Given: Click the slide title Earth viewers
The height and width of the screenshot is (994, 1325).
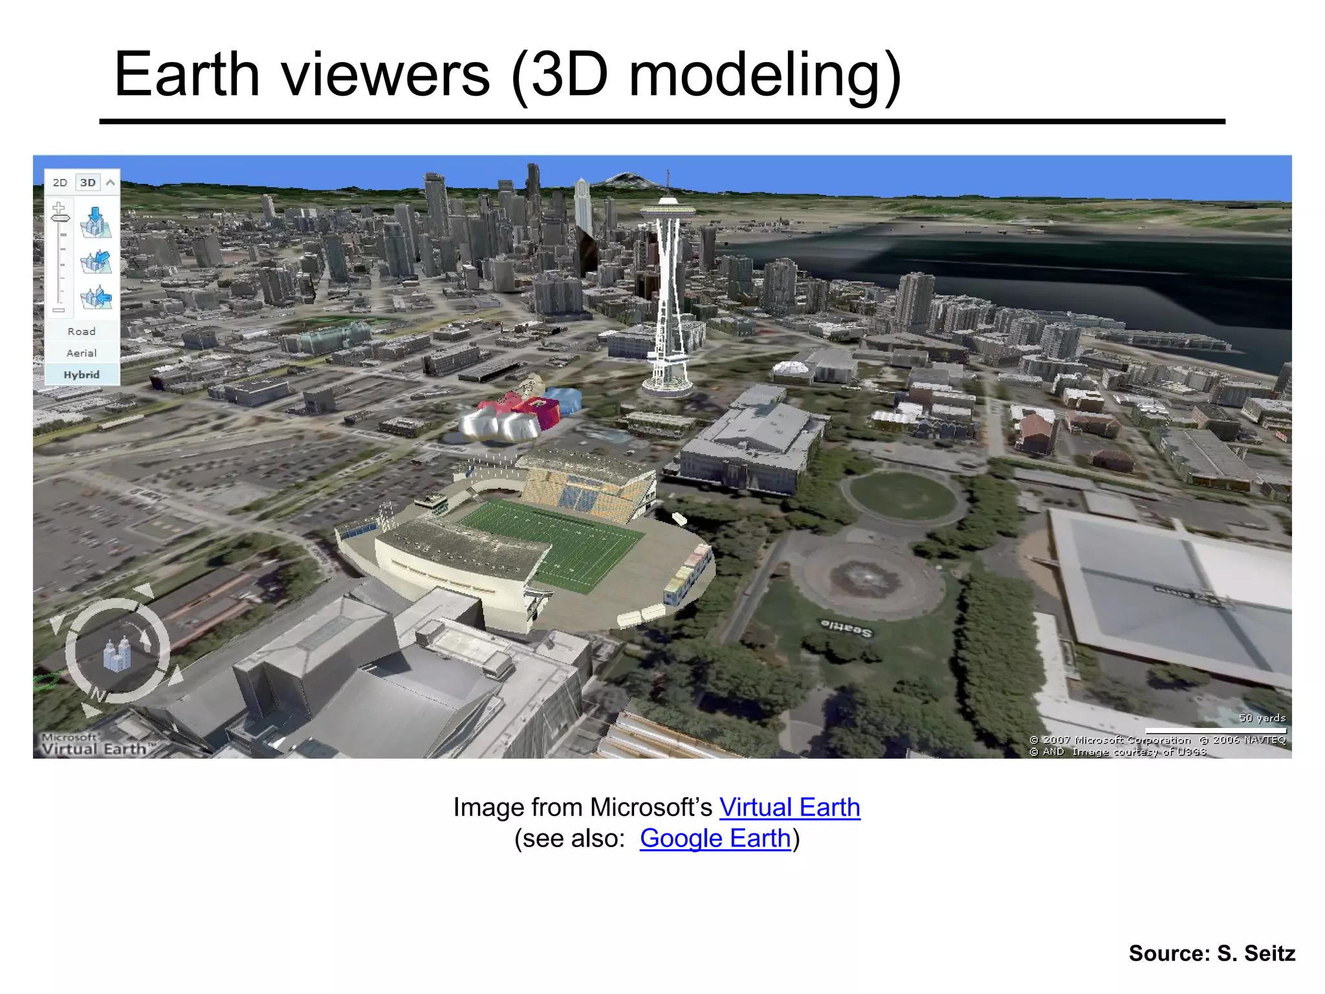Looking at the screenshot, I should (507, 74).
